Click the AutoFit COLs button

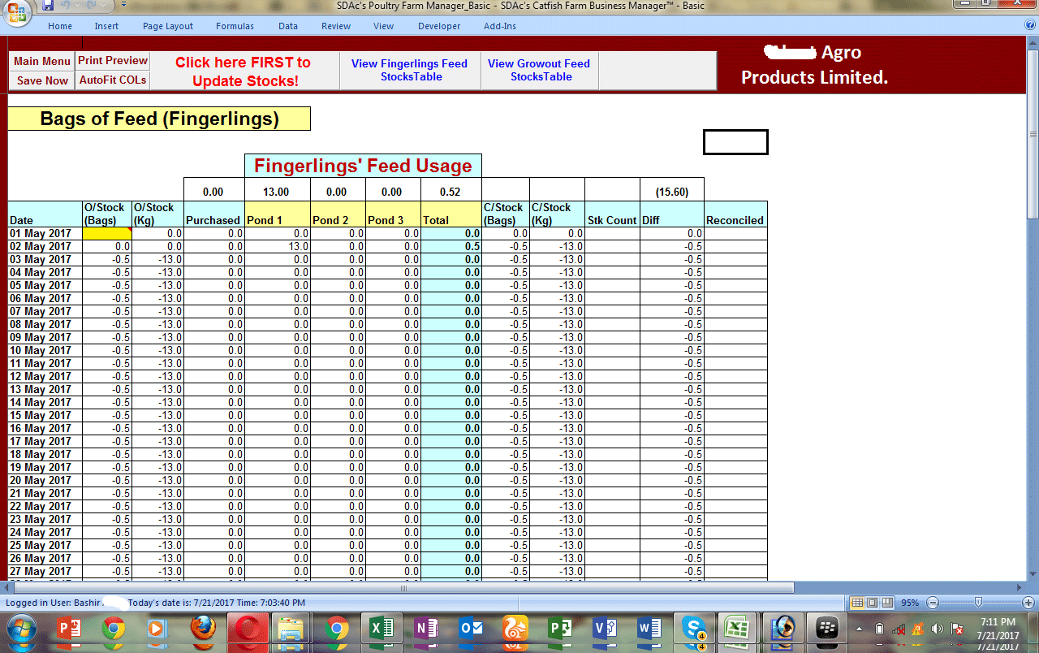tap(113, 80)
